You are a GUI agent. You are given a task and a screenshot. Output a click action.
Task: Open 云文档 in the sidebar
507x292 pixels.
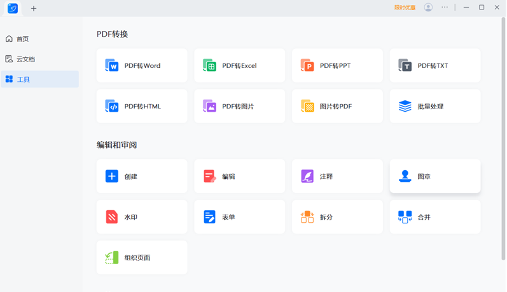coord(40,59)
